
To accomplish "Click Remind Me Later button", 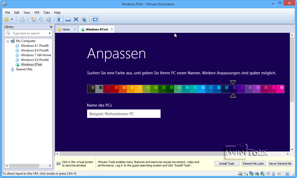I will point(253,164).
